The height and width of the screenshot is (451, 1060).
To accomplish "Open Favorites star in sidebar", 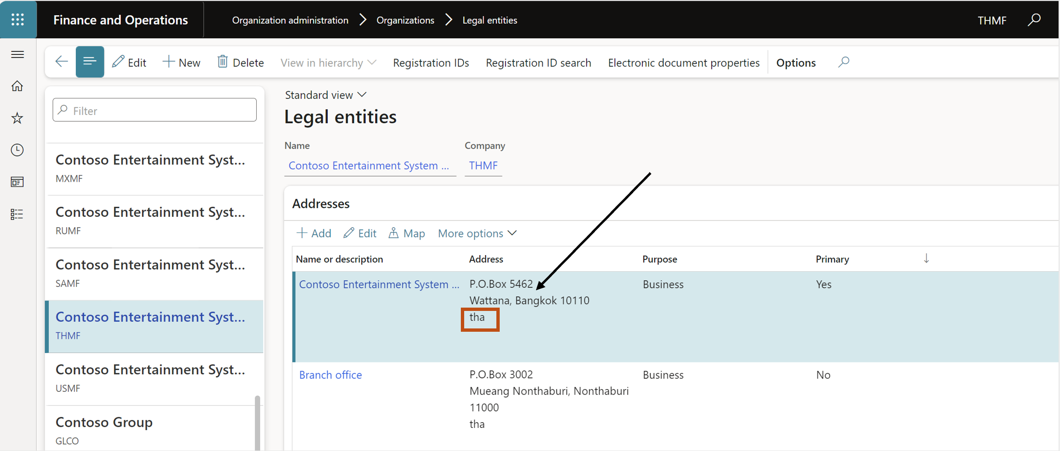I will [x=18, y=118].
